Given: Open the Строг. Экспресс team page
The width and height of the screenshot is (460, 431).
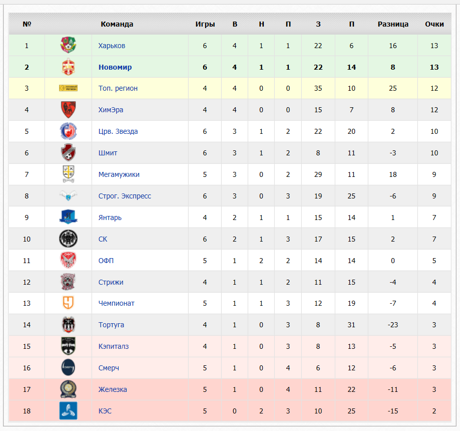Looking at the screenshot, I should point(125,196).
